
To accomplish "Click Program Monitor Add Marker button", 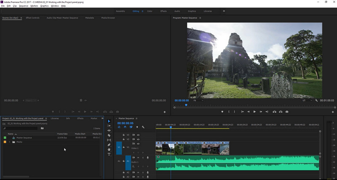I will [222, 112].
